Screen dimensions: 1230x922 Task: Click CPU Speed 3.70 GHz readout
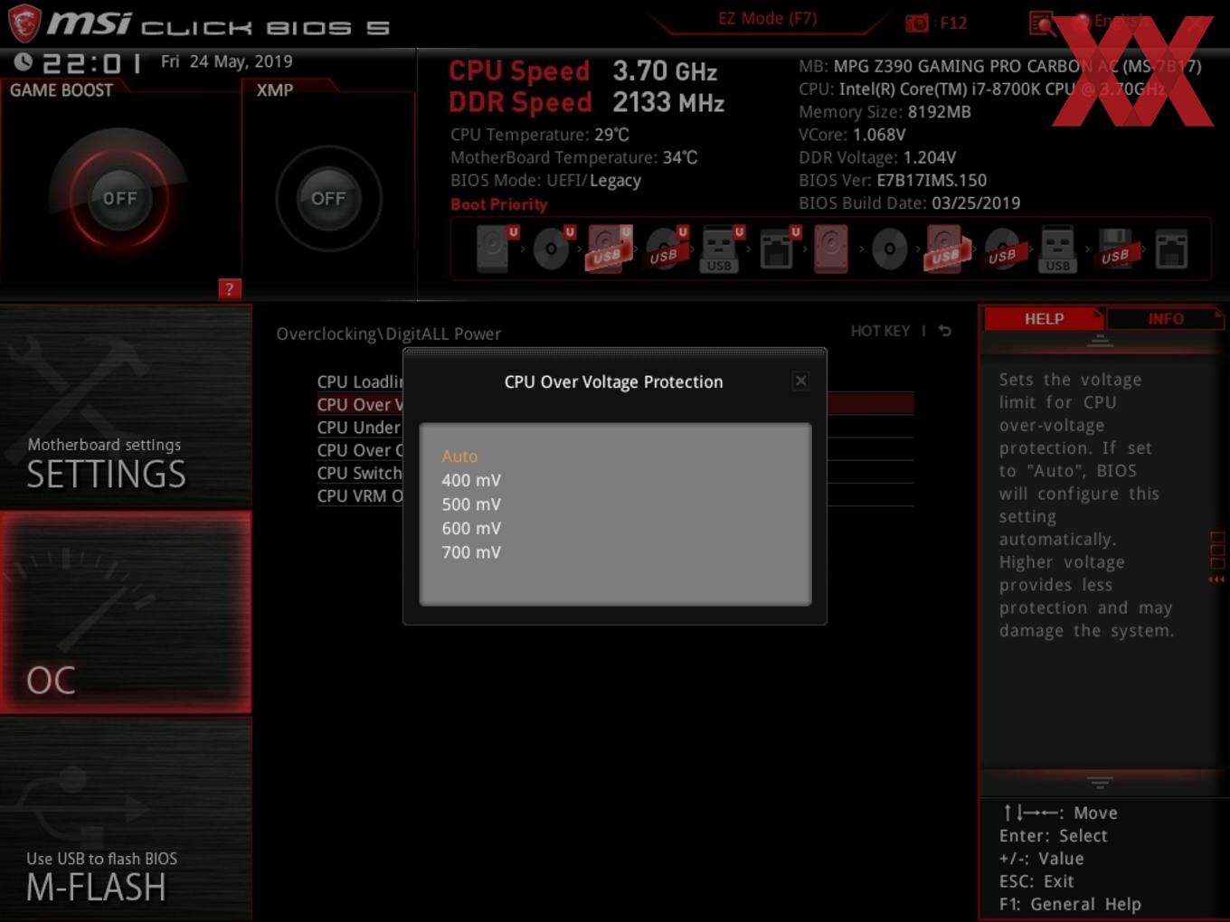tap(583, 71)
